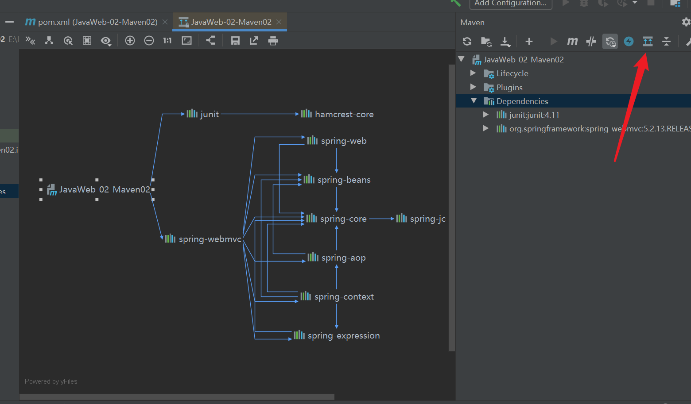Click the fork-shaped node icon in diagram toolbar

tap(49, 41)
